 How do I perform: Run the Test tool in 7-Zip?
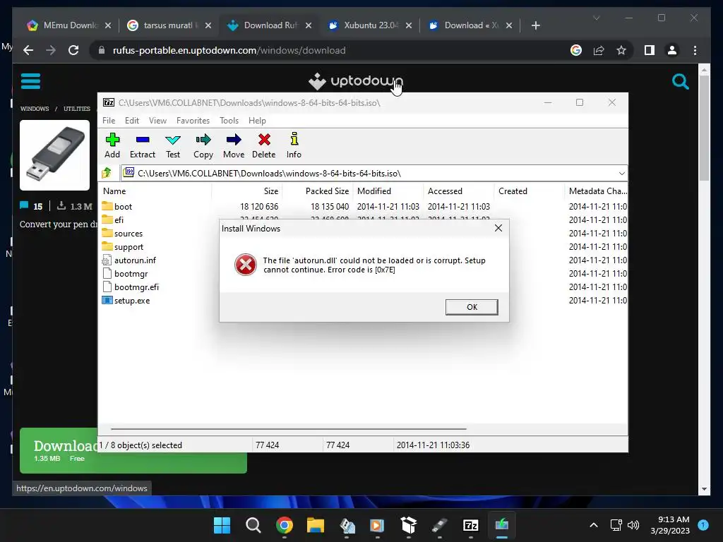pos(173,145)
